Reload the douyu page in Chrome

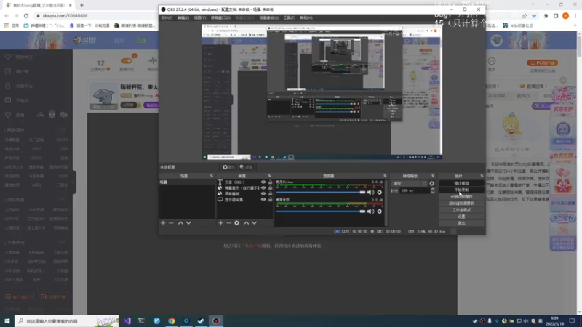point(26,15)
